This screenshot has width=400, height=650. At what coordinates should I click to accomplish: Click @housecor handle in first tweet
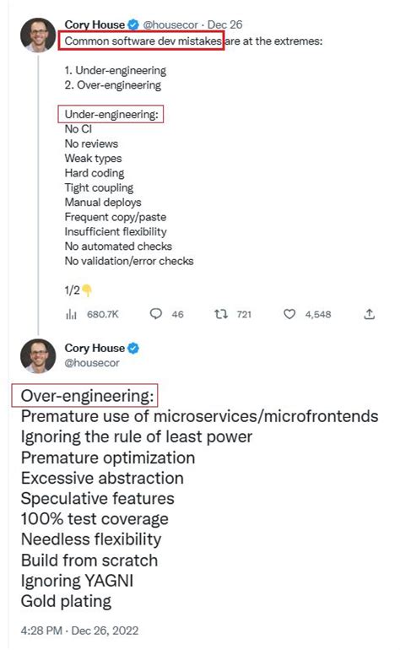(170, 24)
